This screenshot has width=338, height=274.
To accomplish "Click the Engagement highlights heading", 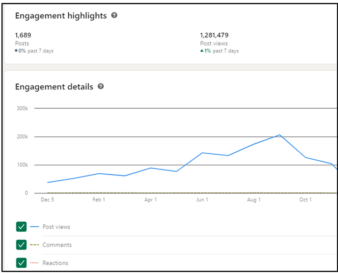I will pos(61,15).
